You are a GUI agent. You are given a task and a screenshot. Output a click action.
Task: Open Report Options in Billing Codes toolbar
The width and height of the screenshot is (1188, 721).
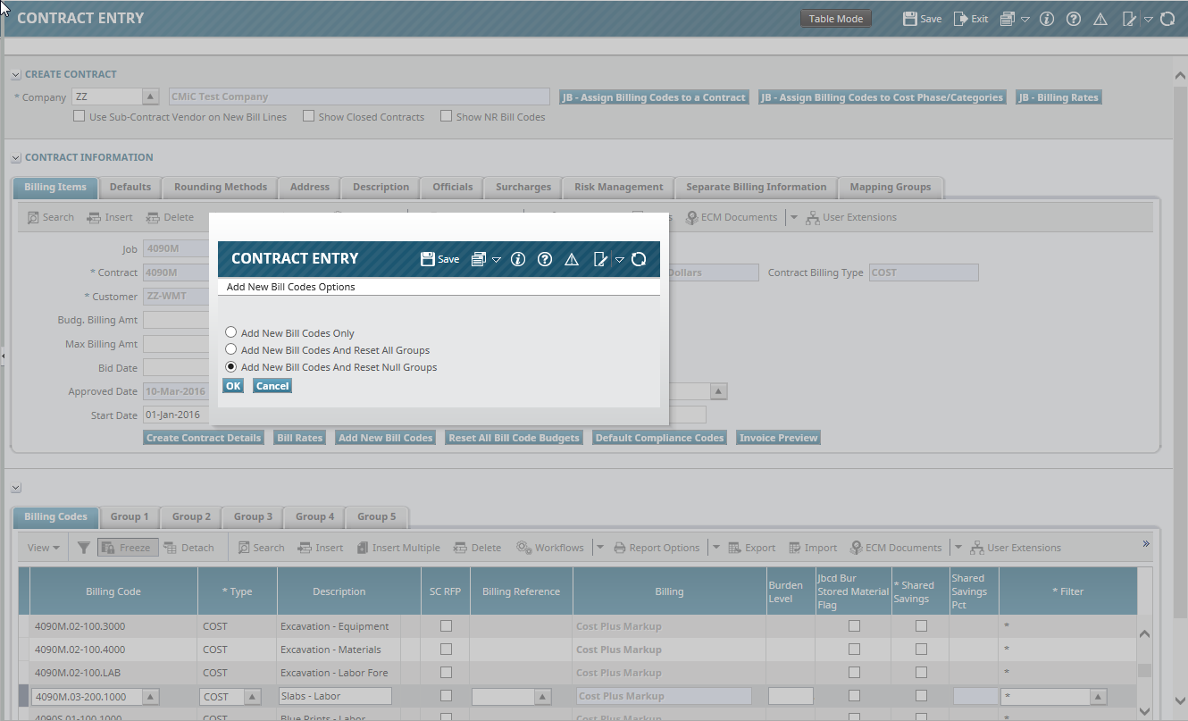(656, 548)
